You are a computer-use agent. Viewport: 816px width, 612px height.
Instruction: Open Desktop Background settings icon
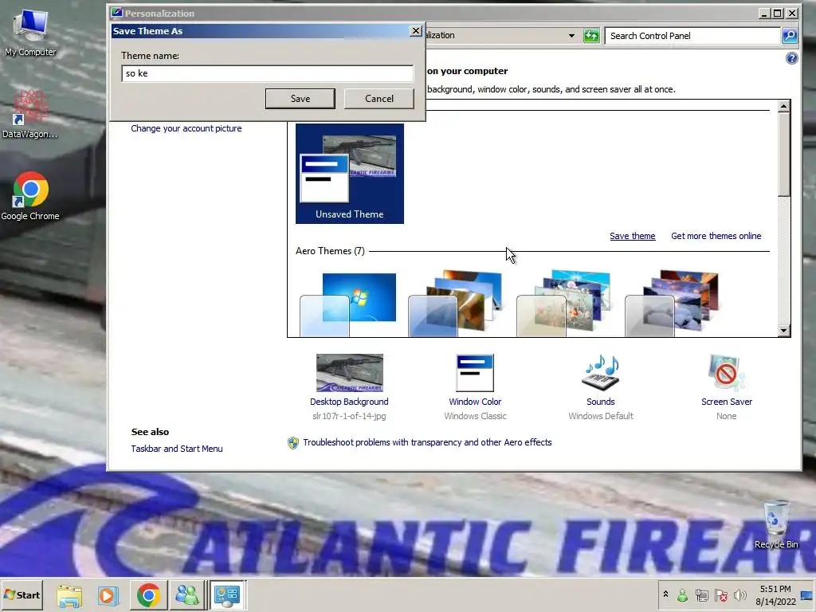[x=349, y=373]
